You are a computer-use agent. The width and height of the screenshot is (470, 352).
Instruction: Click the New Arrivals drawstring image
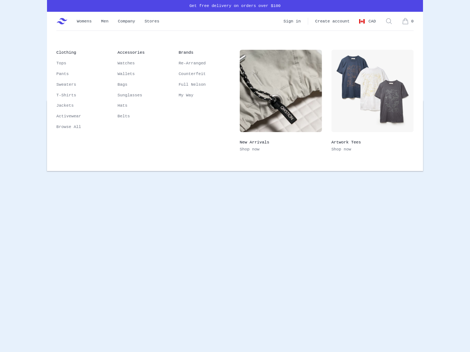[x=281, y=91]
